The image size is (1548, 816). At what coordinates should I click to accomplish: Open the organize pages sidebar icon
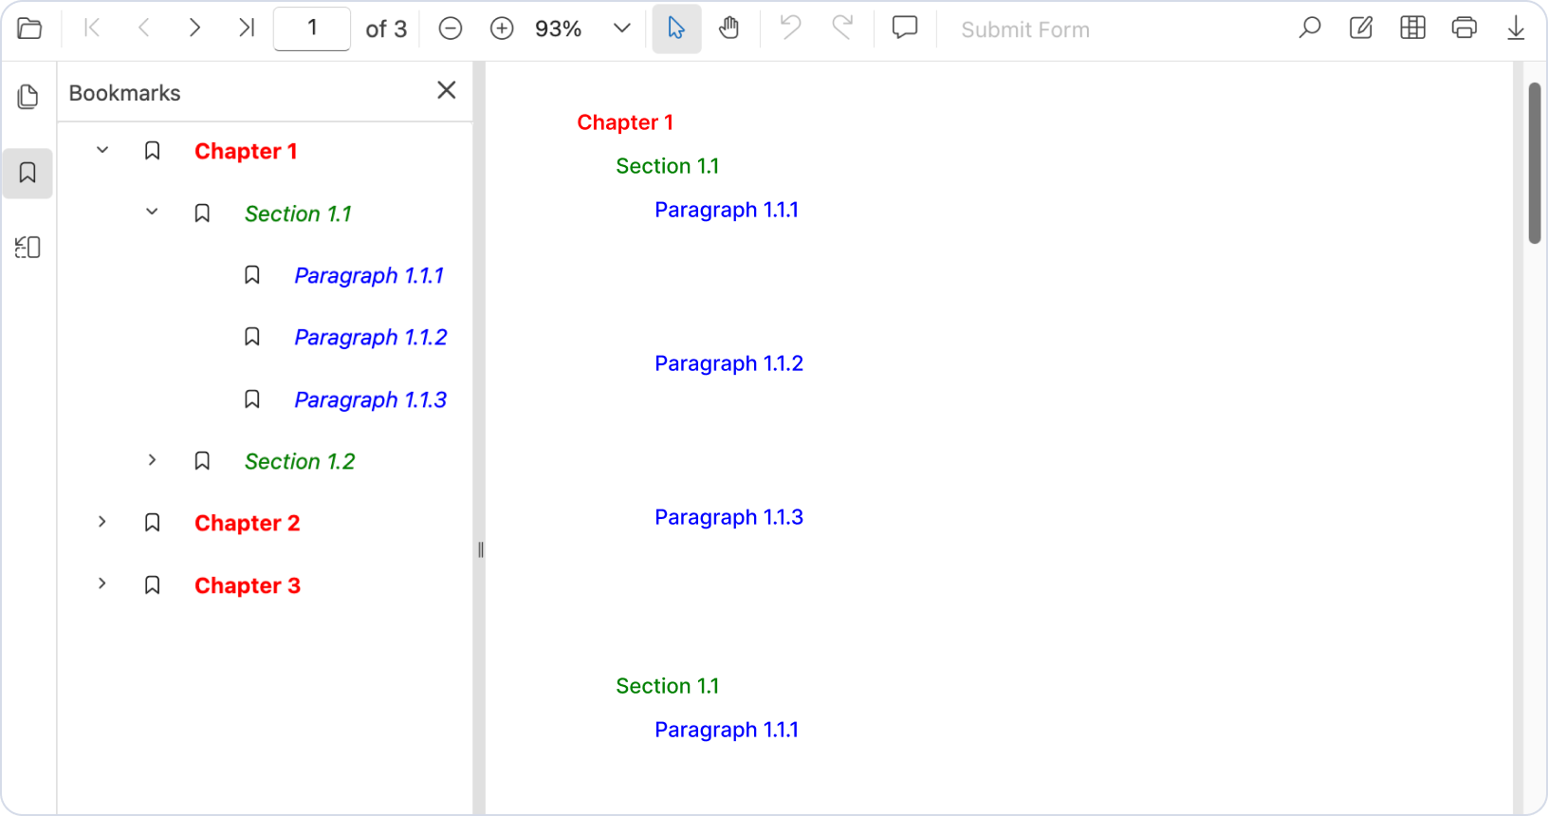coord(28,248)
